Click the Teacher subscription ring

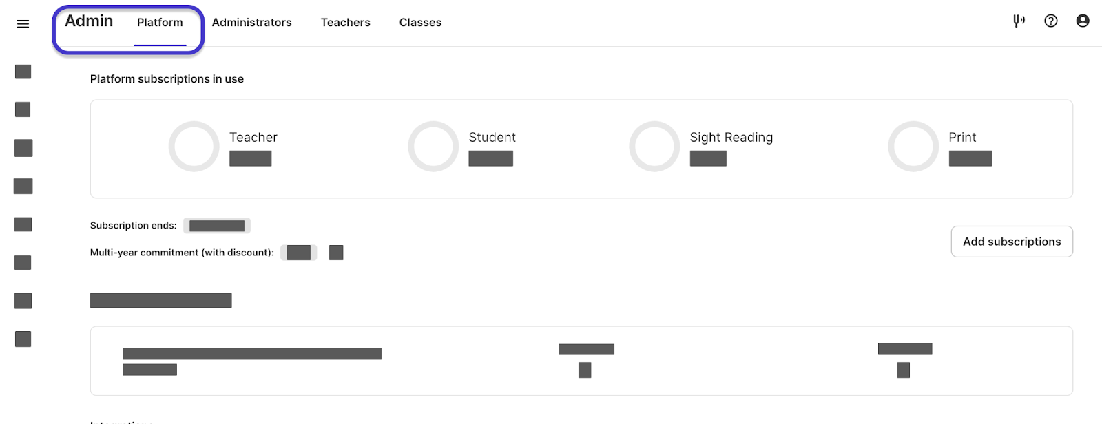coord(194,146)
